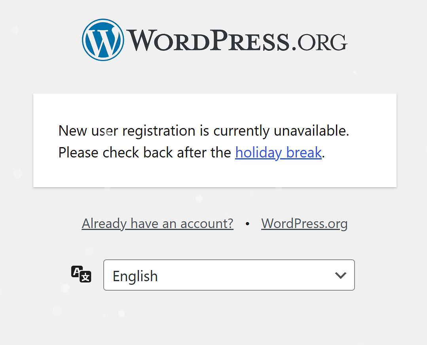This screenshot has width=427, height=345.
Task: Click the bullet separator between footer links
Action: pyautogui.click(x=247, y=224)
